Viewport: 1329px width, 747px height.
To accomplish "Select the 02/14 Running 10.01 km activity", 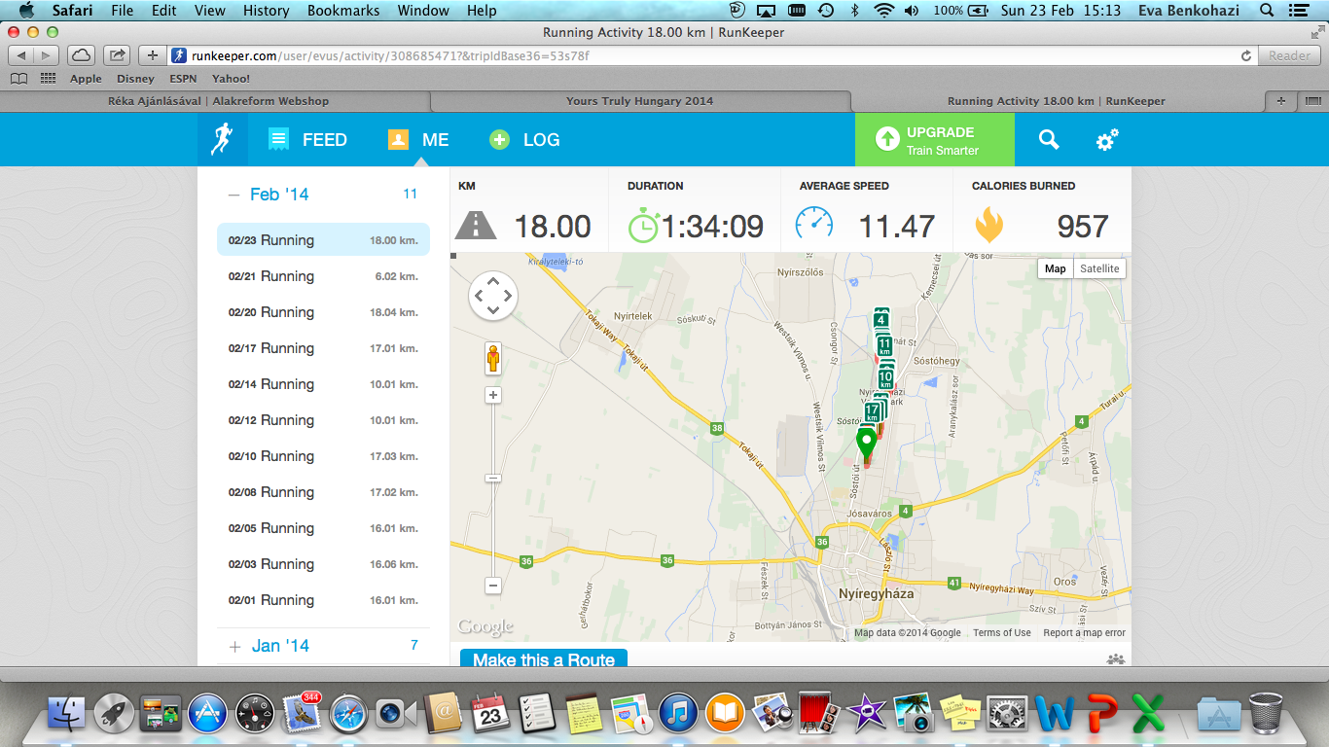I will click(x=323, y=384).
